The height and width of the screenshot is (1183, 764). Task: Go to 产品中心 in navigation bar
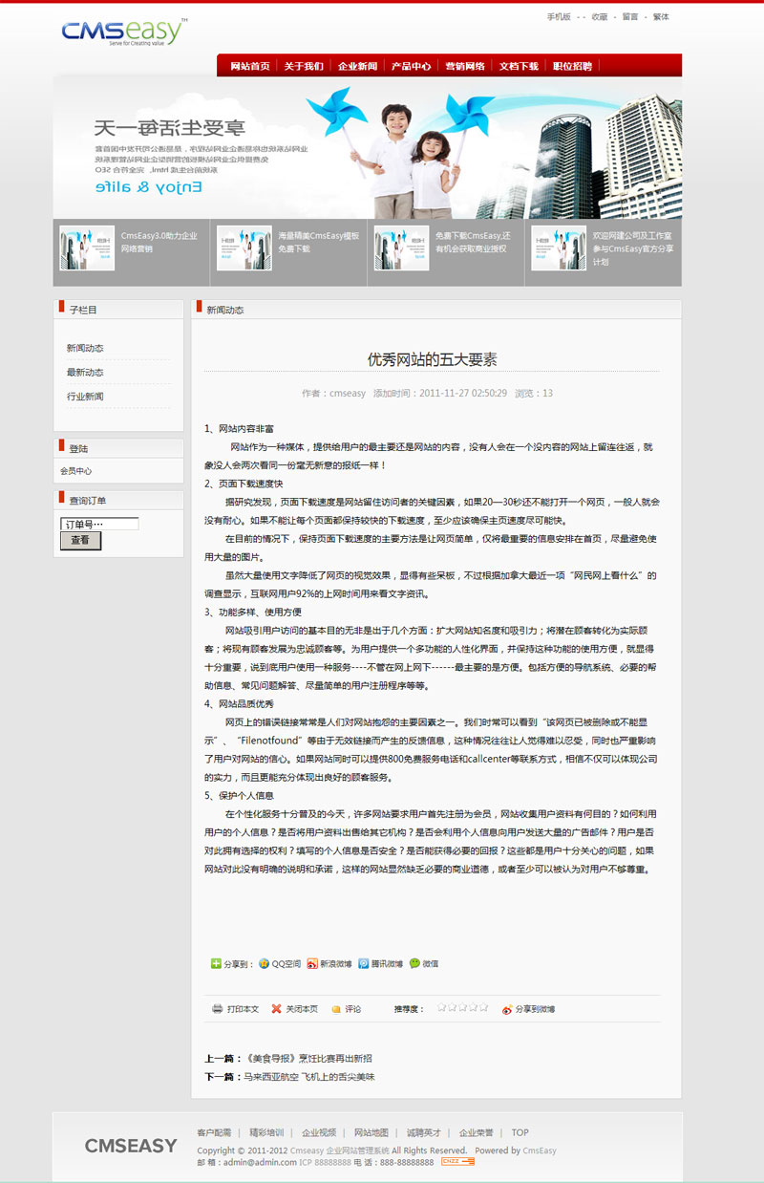(x=411, y=66)
